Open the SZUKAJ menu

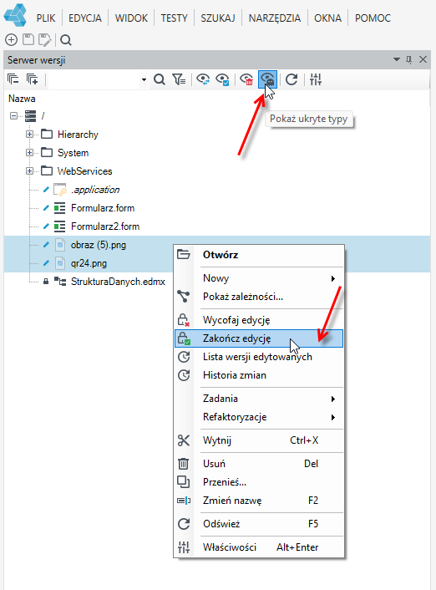[x=218, y=18]
